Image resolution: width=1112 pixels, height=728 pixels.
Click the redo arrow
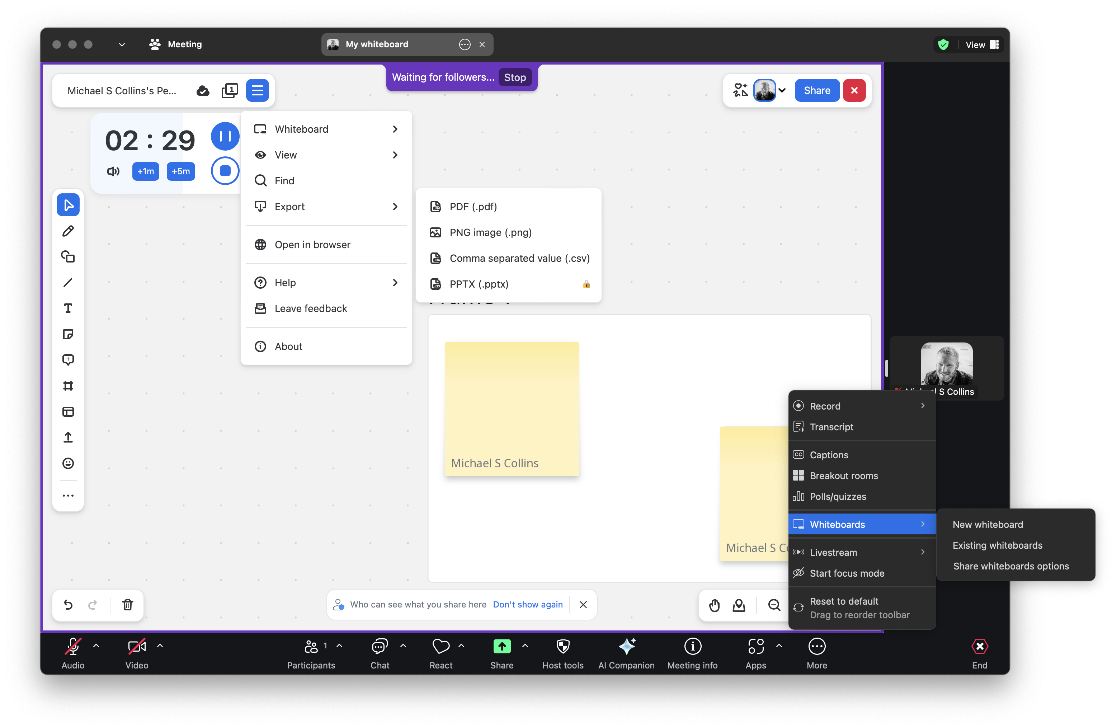coord(93,605)
